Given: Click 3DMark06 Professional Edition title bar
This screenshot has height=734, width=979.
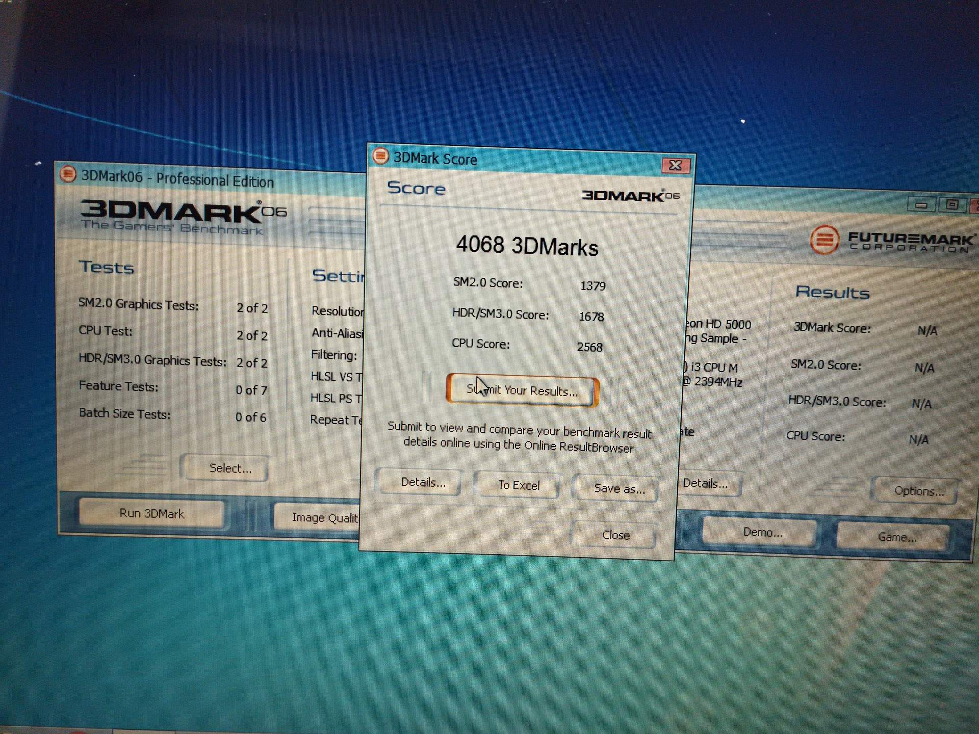Looking at the screenshot, I should [211, 178].
